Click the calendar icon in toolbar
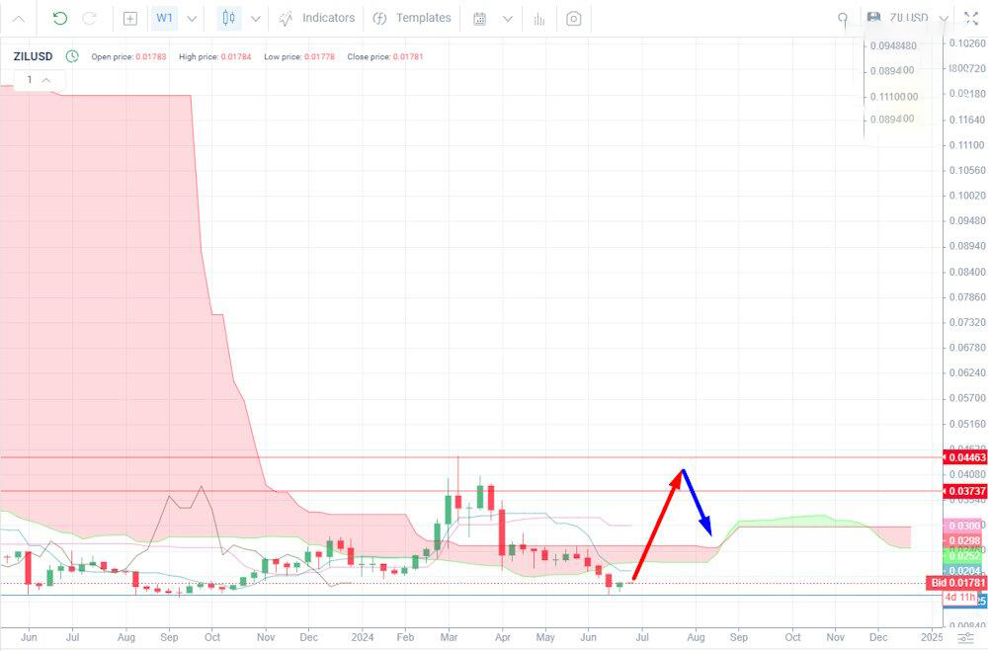 pos(479,19)
